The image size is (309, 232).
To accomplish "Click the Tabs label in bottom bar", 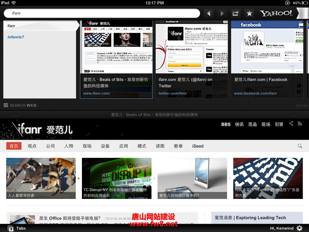I will (x=21, y=228).
